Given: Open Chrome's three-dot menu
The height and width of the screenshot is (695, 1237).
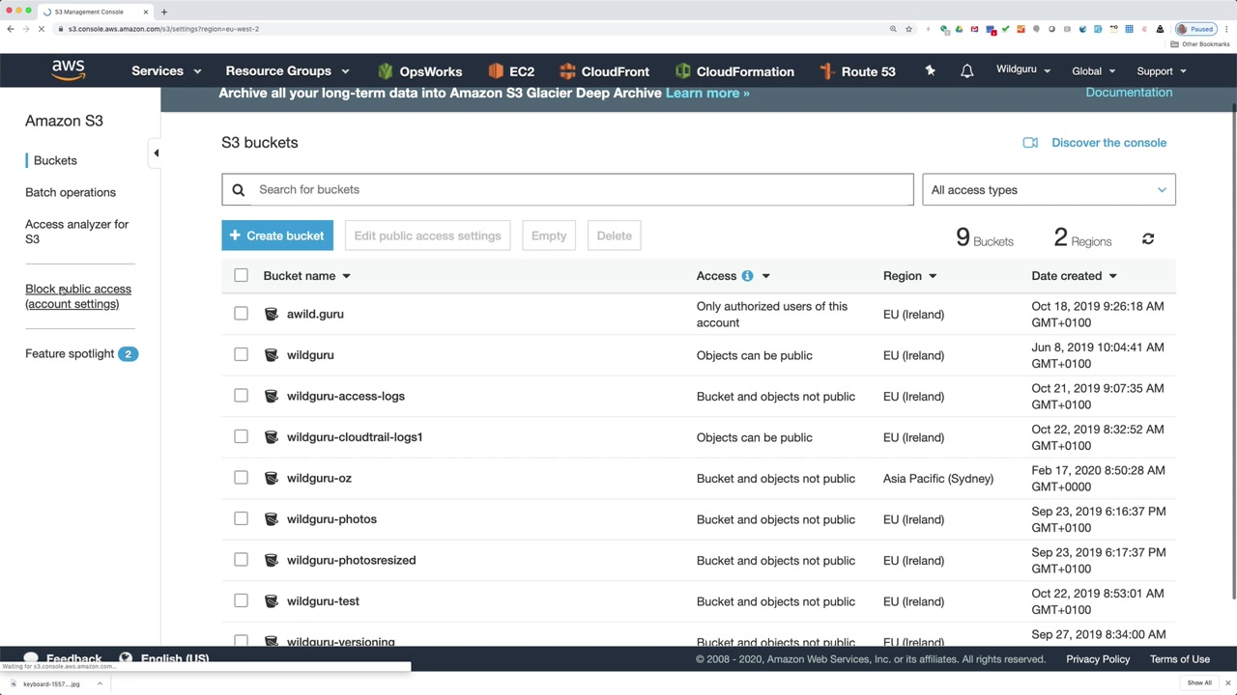Looking at the screenshot, I should click(1227, 29).
